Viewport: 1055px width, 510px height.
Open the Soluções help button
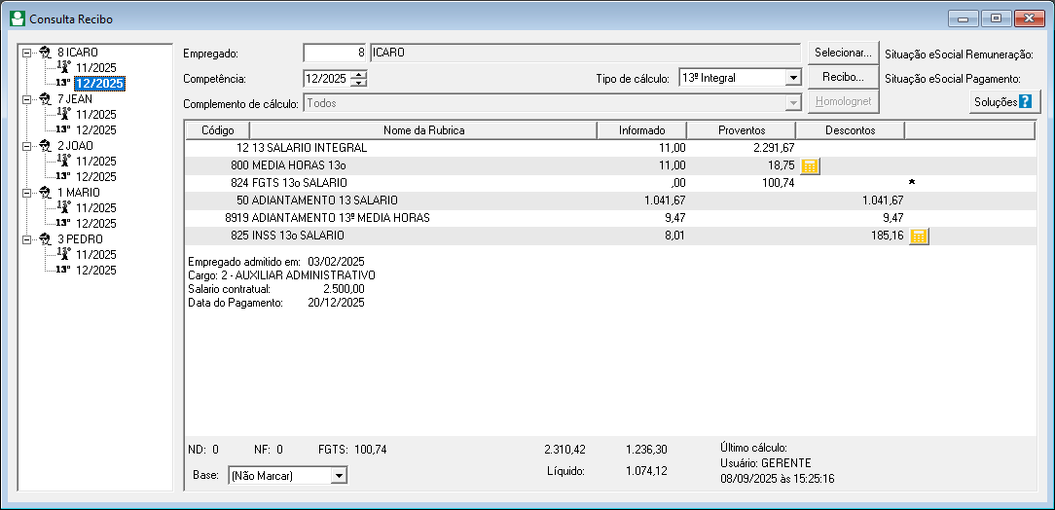[1003, 102]
